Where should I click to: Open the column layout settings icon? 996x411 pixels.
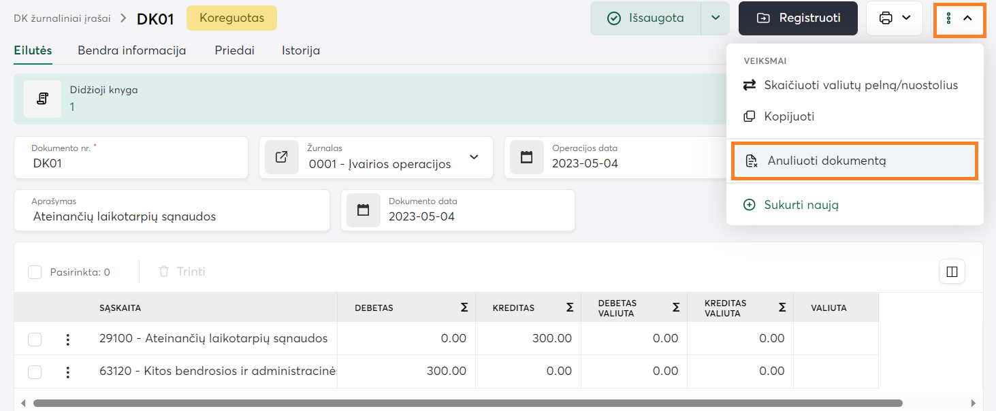[952, 272]
